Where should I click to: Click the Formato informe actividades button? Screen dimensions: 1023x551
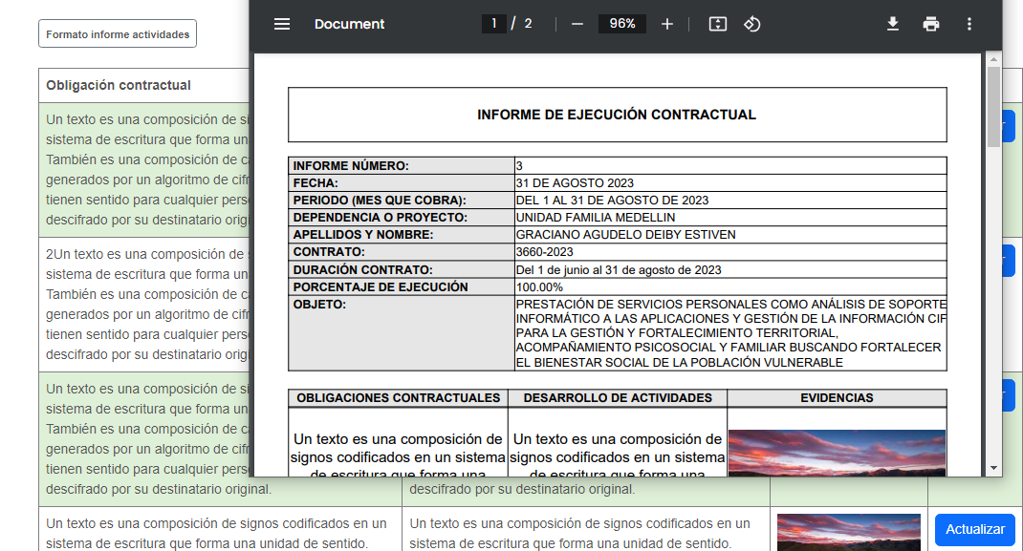(118, 33)
